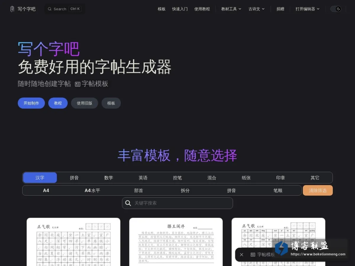Expand the 打开编辑器 dropdown menu

point(308,9)
